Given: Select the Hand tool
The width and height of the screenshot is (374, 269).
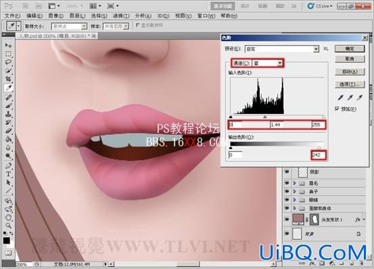Looking at the screenshot, I should click(8, 217).
